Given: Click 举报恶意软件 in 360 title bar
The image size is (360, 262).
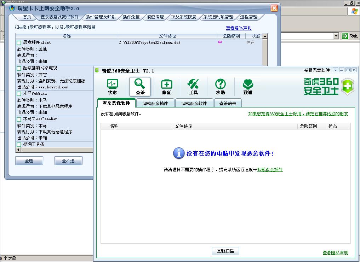Looking at the screenshot, I should [317, 70].
